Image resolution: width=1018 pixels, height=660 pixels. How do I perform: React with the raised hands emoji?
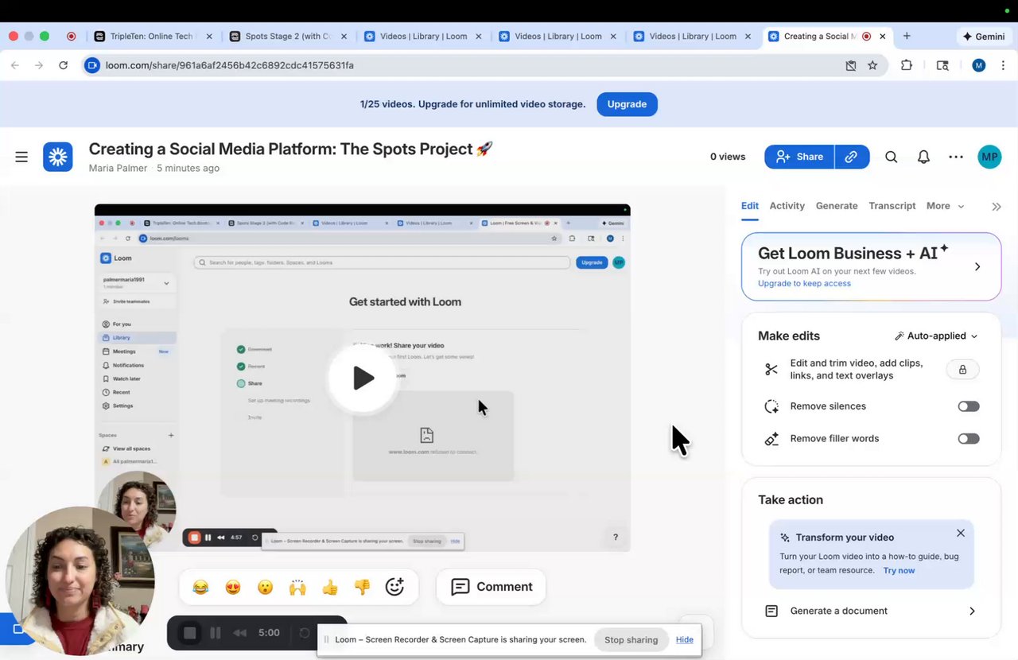[x=297, y=587]
